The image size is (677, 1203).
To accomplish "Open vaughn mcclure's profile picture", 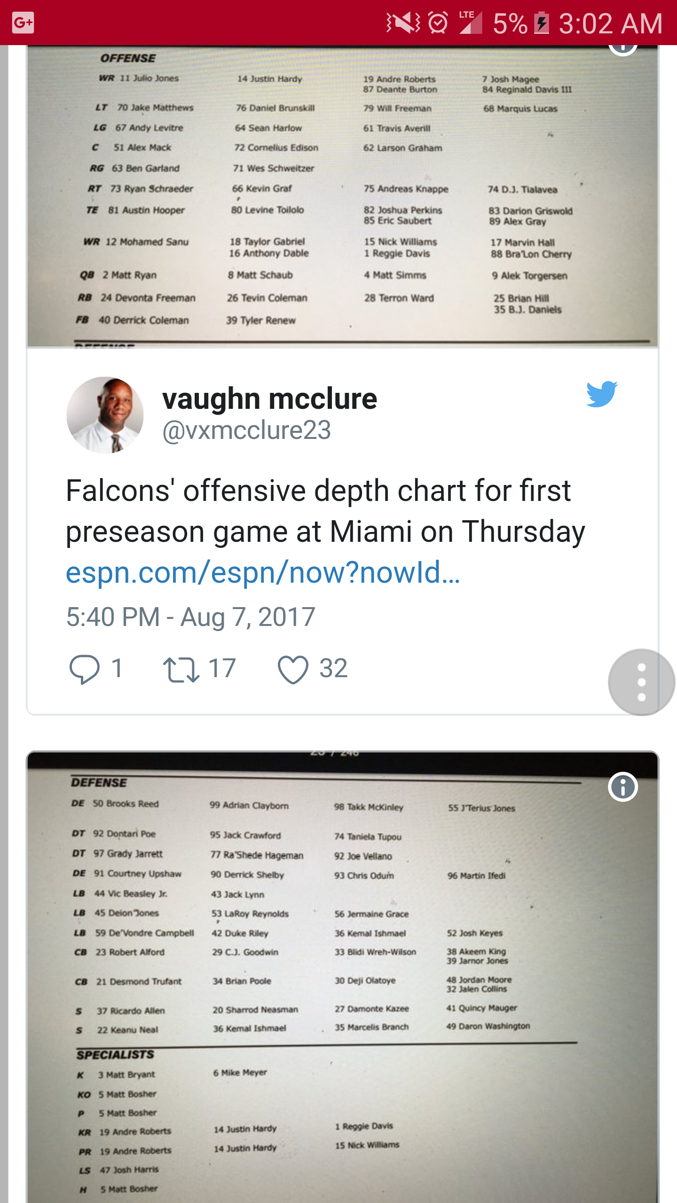I will (x=105, y=415).
